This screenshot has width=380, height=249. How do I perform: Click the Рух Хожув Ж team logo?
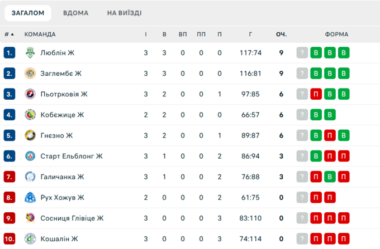pos(30,197)
